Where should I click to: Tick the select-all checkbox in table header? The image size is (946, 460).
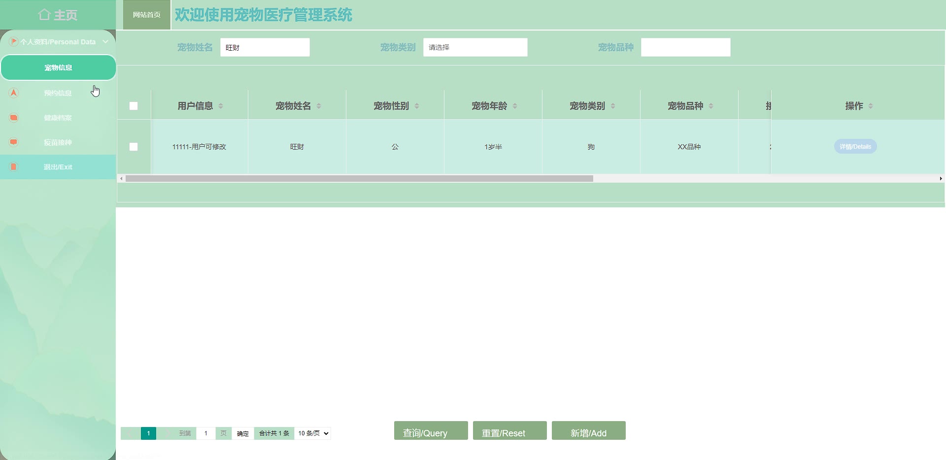(134, 106)
